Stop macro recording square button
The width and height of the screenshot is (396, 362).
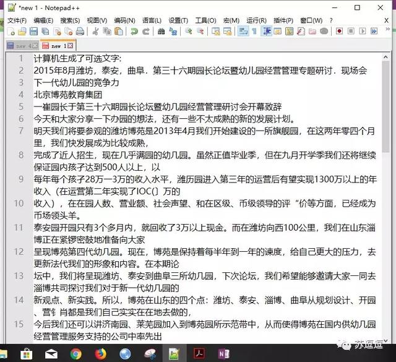click(x=351, y=32)
